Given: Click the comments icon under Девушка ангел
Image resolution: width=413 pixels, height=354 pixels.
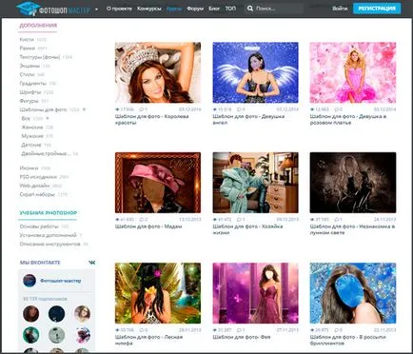Looking at the screenshot, I should (239, 109).
